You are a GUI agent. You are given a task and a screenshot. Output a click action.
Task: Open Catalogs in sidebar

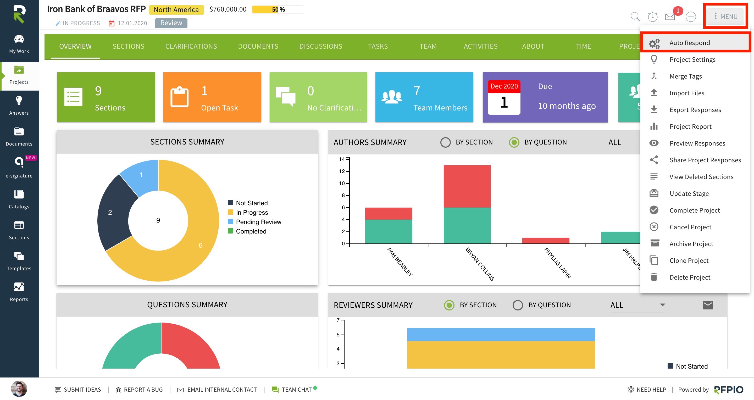19,199
